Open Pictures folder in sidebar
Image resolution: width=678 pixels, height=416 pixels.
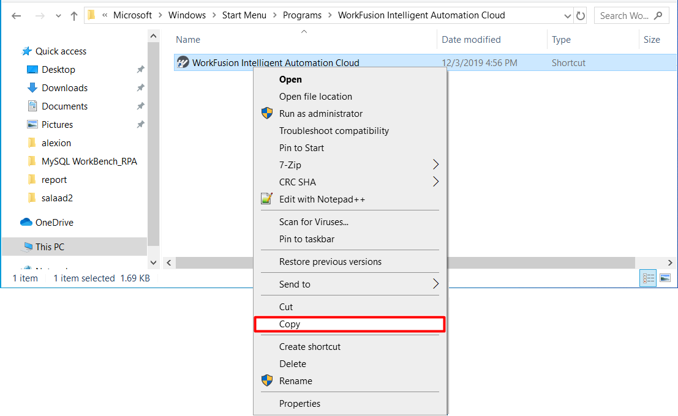pos(57,124)
